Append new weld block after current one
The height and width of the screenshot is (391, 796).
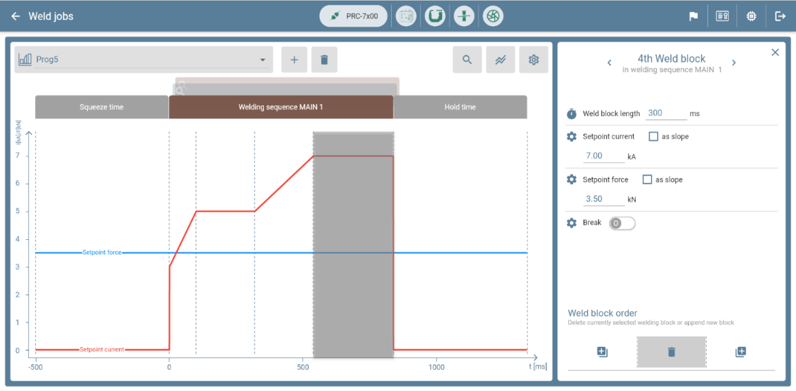point(740,352)
